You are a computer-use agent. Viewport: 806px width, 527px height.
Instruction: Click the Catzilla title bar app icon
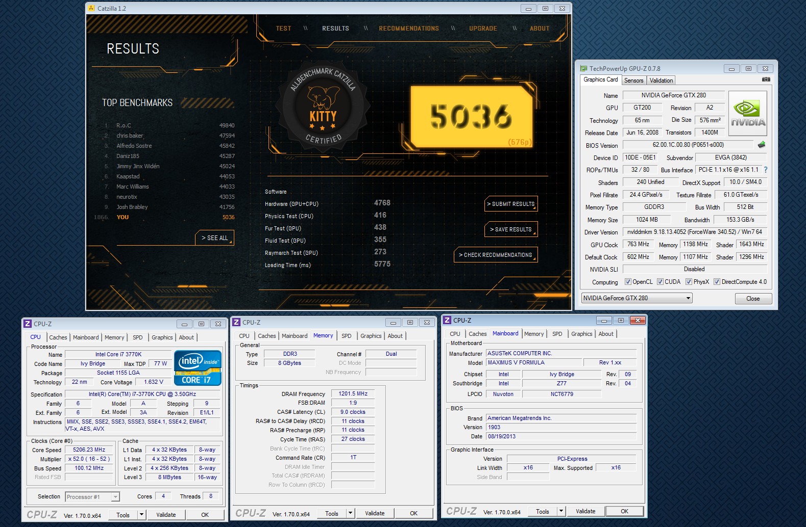point(91,8)
